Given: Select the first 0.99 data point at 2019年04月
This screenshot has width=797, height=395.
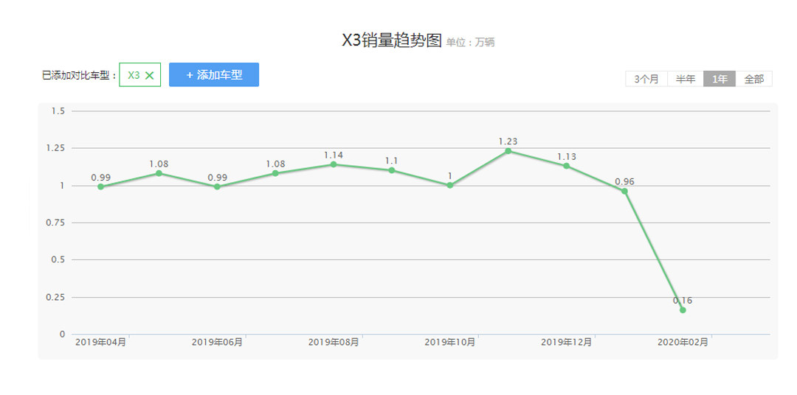Looking at the screenshot, I should [x=100, y=186].
